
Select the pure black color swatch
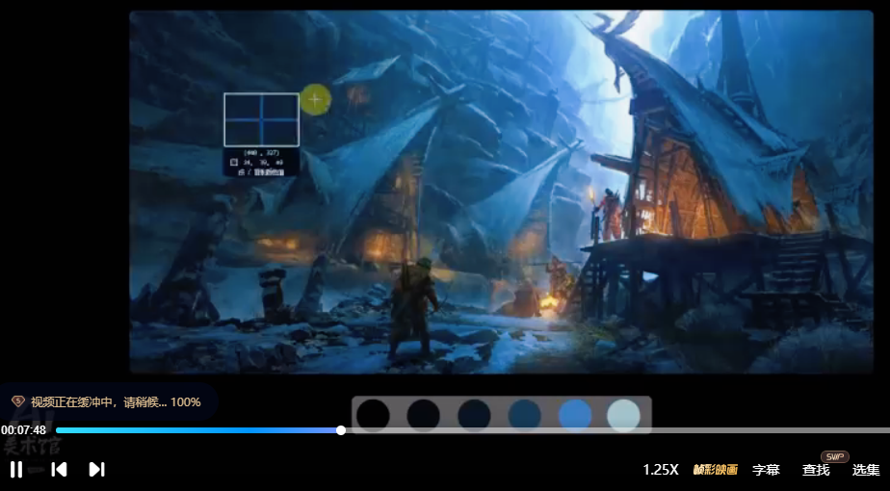pos(373,415)
